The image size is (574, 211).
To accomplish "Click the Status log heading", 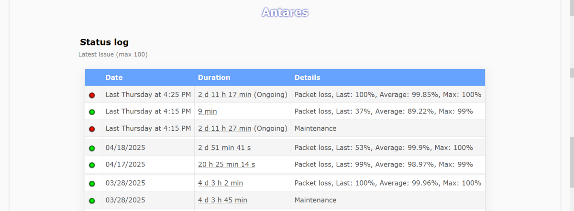I will pos(104,42).
